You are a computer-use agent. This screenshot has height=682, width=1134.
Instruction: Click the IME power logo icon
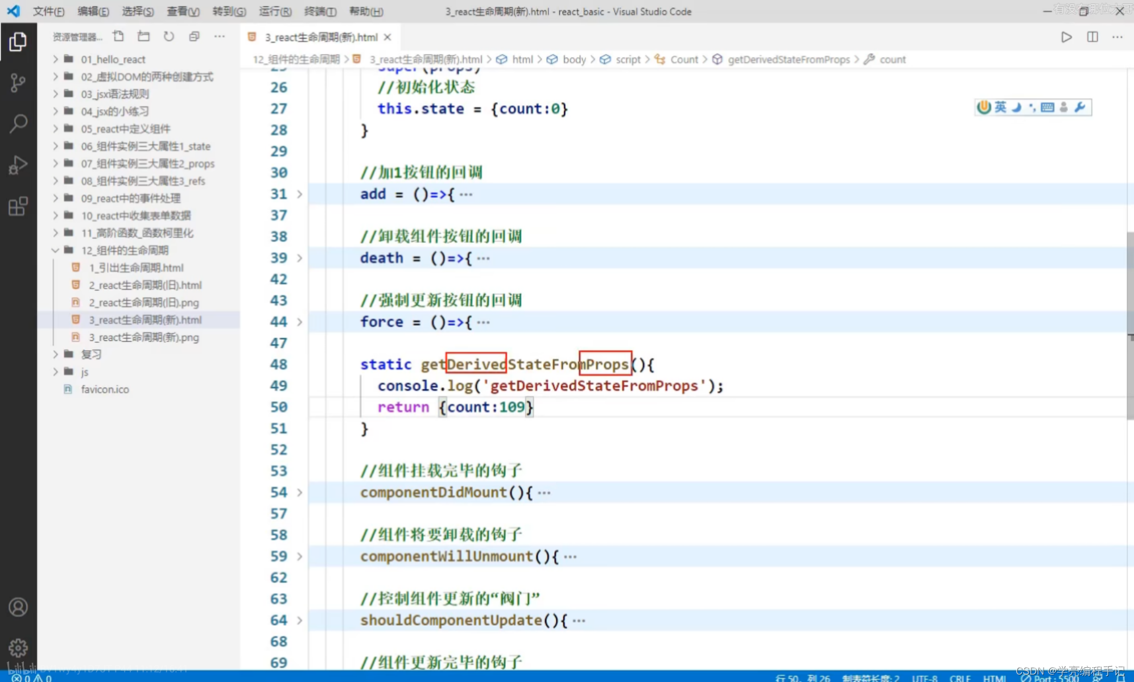point(984,107)
